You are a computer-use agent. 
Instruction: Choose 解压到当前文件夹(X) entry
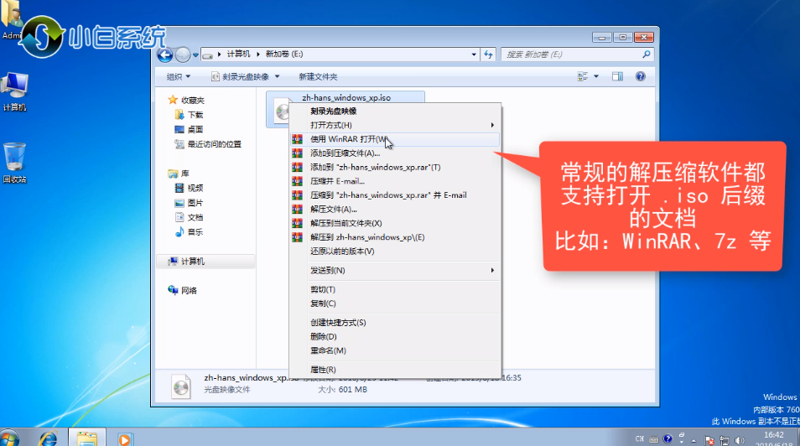394,223
